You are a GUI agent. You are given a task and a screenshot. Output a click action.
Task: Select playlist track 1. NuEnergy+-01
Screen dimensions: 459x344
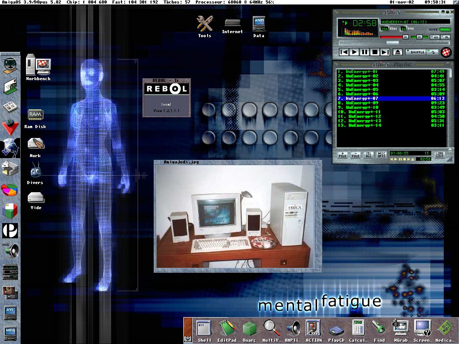point(391,71)
